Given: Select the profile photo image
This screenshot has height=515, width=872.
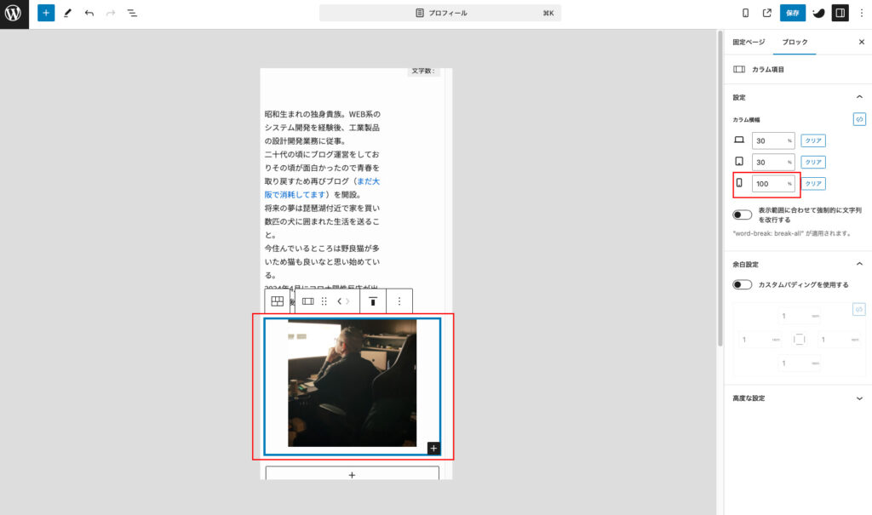Looking at the screenshot, I should tap(352, 383).
